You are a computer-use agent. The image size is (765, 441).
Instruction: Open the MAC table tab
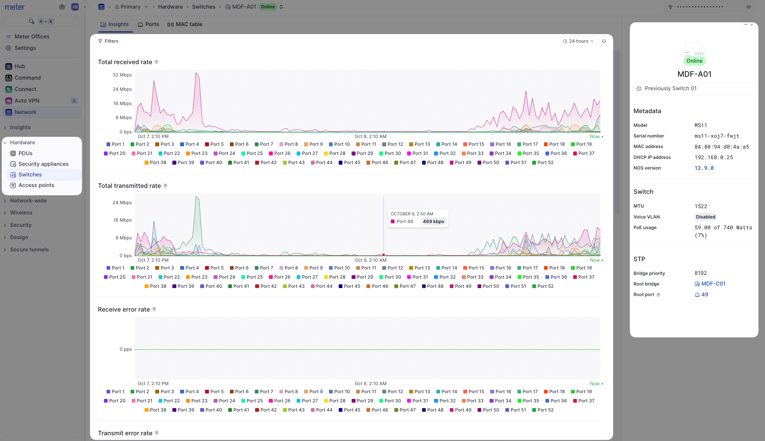(x=185, y=24)
